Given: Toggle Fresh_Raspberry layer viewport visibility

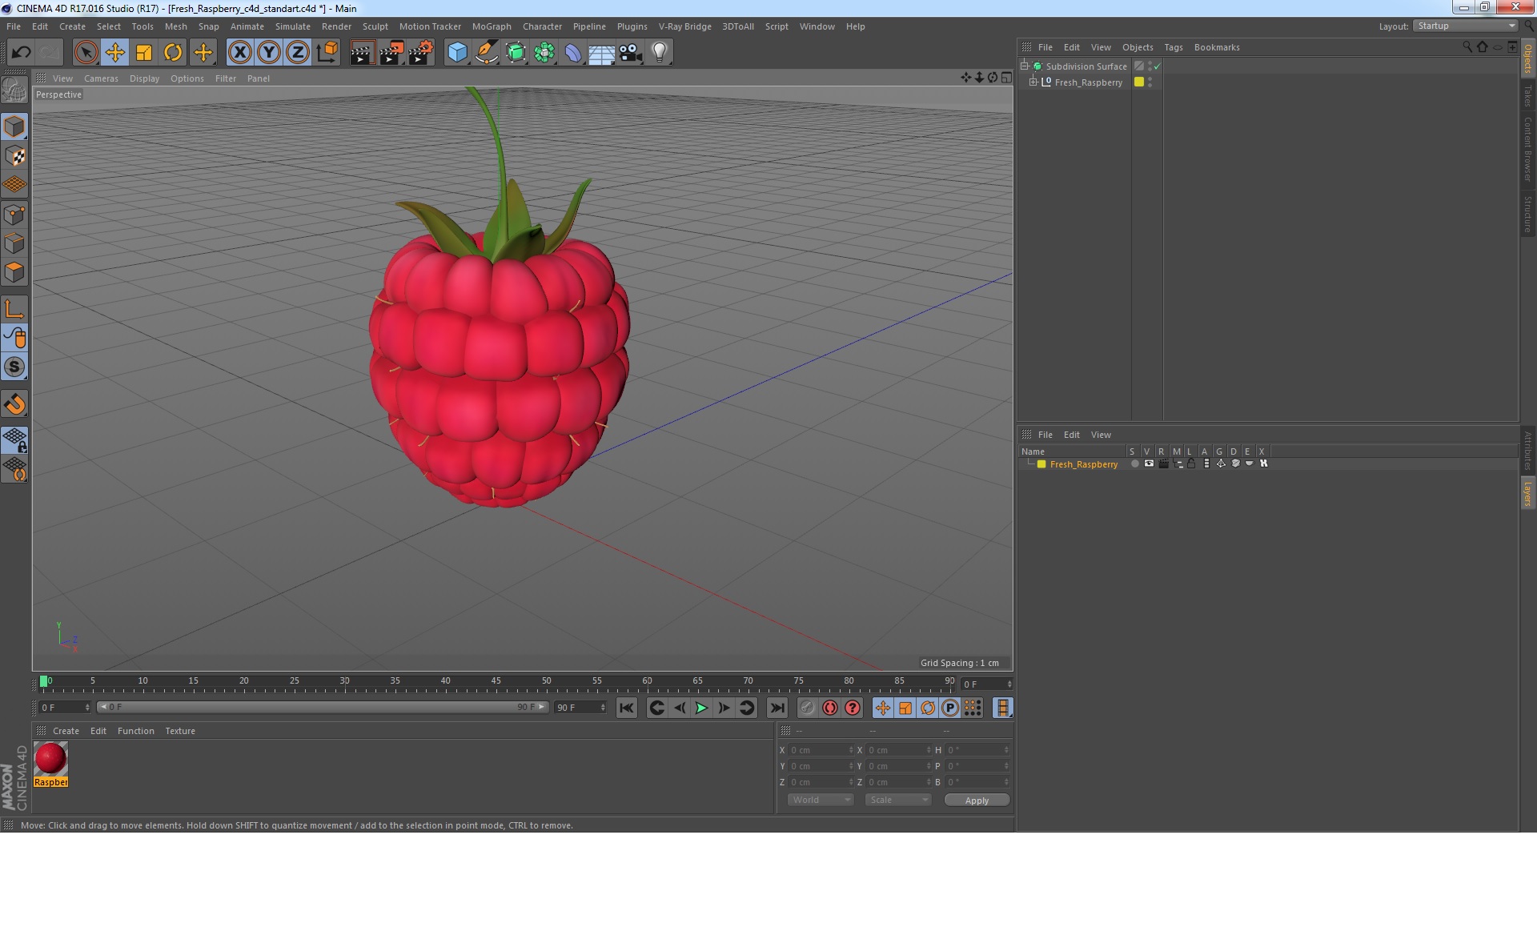Looking at the screenshot, I should (x=1149, y=463).
